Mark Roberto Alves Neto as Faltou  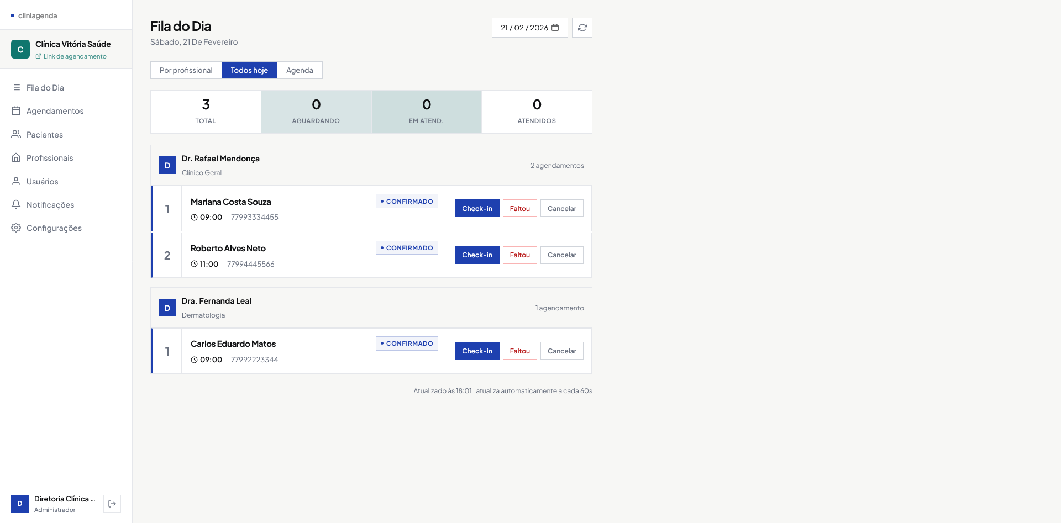pyautogui.click(x=519, y=255)
